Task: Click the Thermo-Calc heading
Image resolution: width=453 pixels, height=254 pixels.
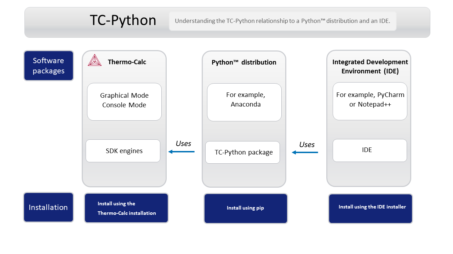Action: click(127, 62)
